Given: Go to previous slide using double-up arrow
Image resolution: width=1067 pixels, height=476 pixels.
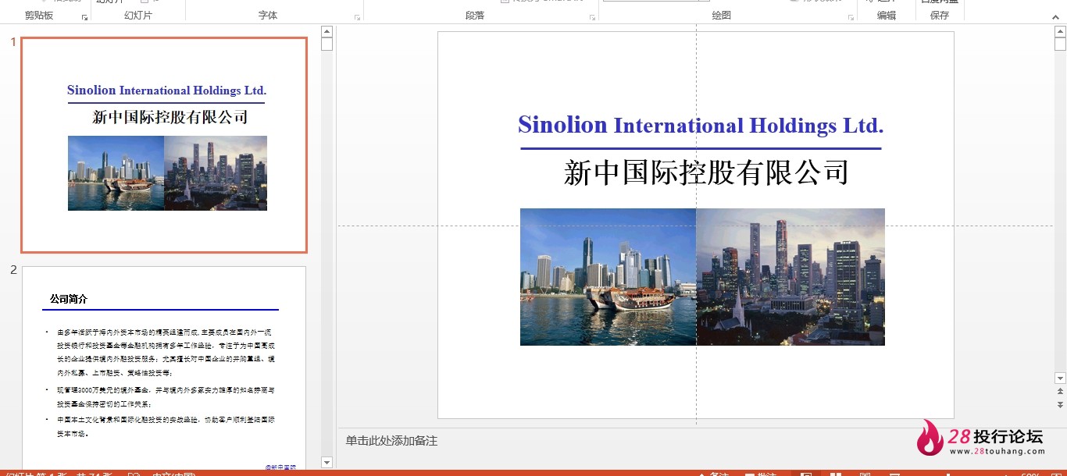Looking at the screenshot, I should coord(1060,391).
